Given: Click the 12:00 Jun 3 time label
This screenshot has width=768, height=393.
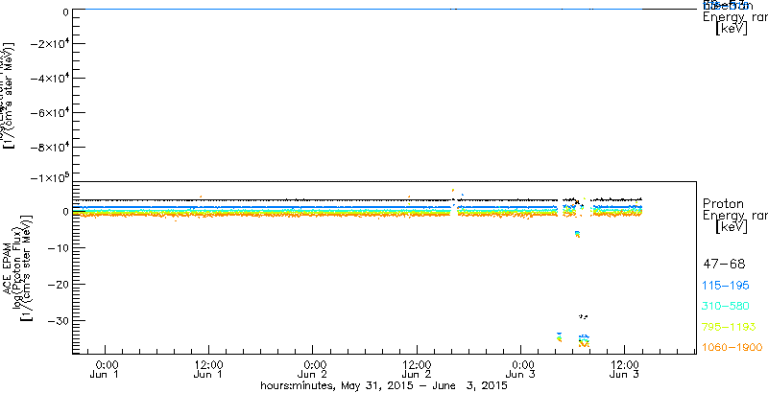Looking at the screenshot, I should [625, 368].
